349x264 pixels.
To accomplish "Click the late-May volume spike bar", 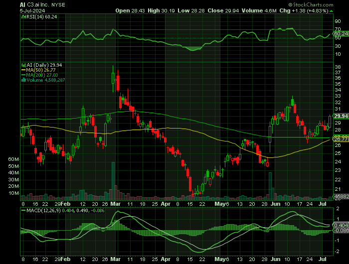I will point(270,186).
